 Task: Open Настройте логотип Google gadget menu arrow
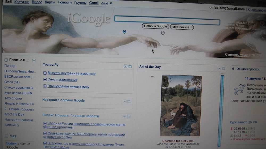tap(124, 101)
